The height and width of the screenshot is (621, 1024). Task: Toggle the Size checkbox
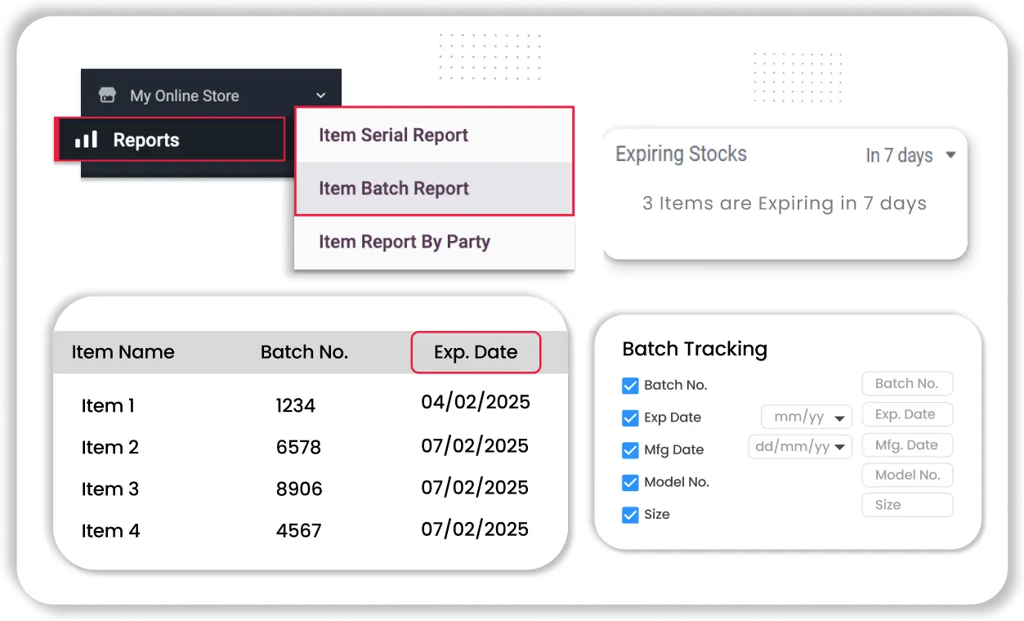click(x=630, y=515)
